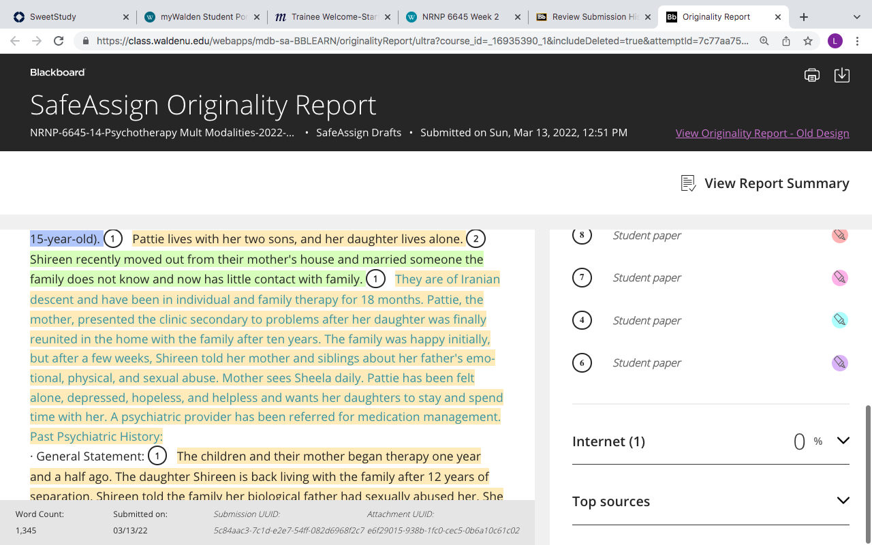Select Student paper entry for source 8
The image size is (872, 545).
[647, 235]
